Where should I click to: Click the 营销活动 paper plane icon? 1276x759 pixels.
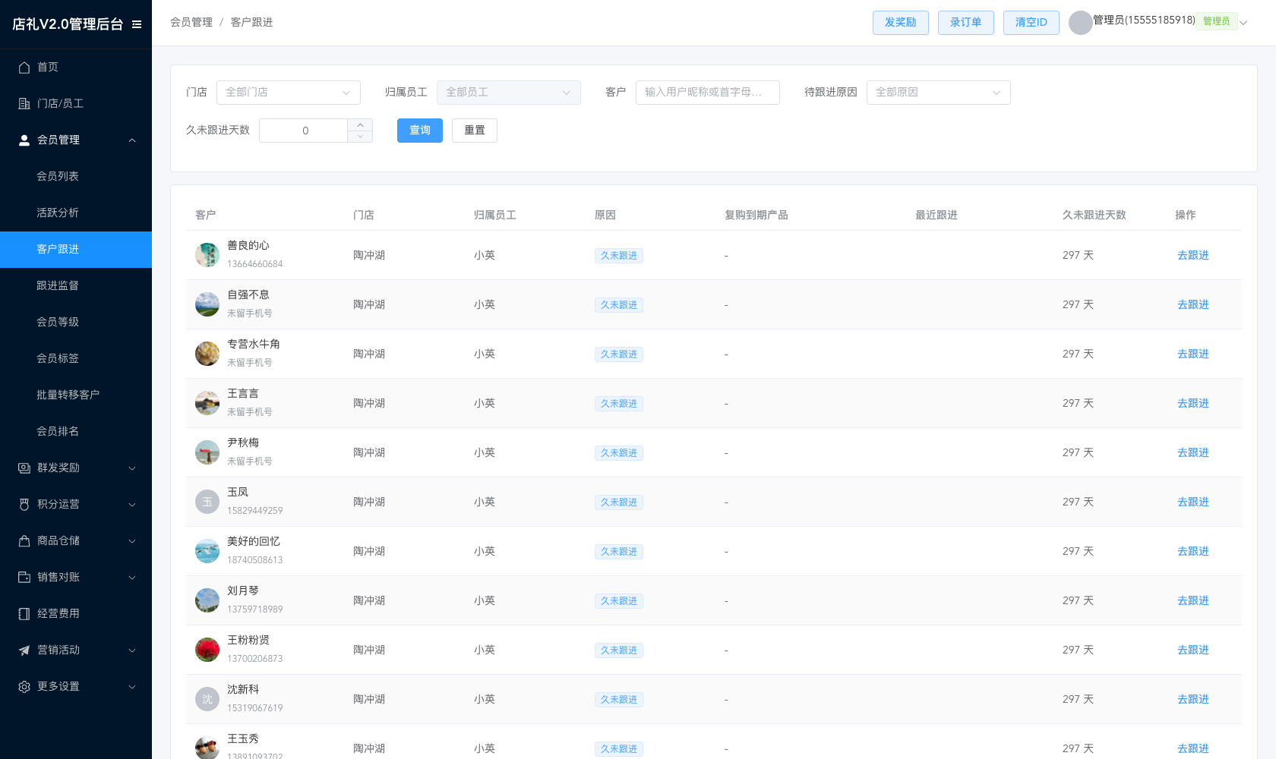click(24, 650)
